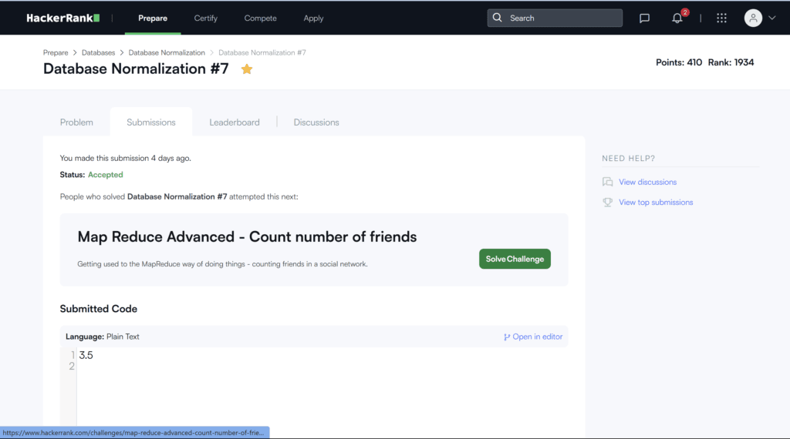Open the Certify nav item
Image resolution: width=790 pixels, height=439 pixels.
205,18
